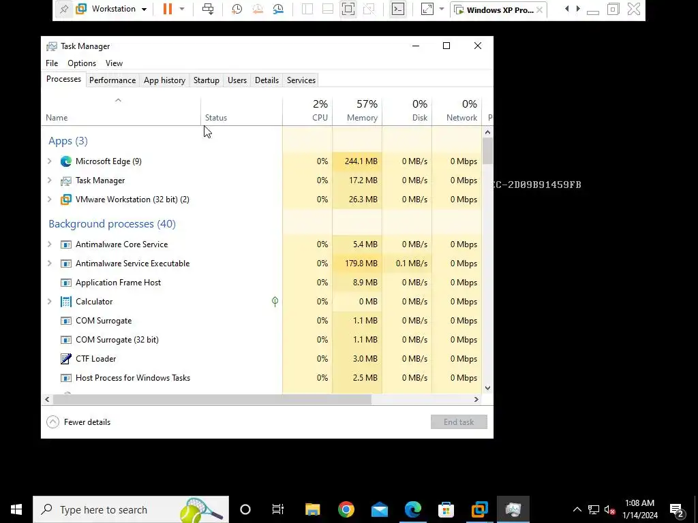The image size is (698, 523).
Task: Open the notification center icon
Action: (x=677, y=511)
